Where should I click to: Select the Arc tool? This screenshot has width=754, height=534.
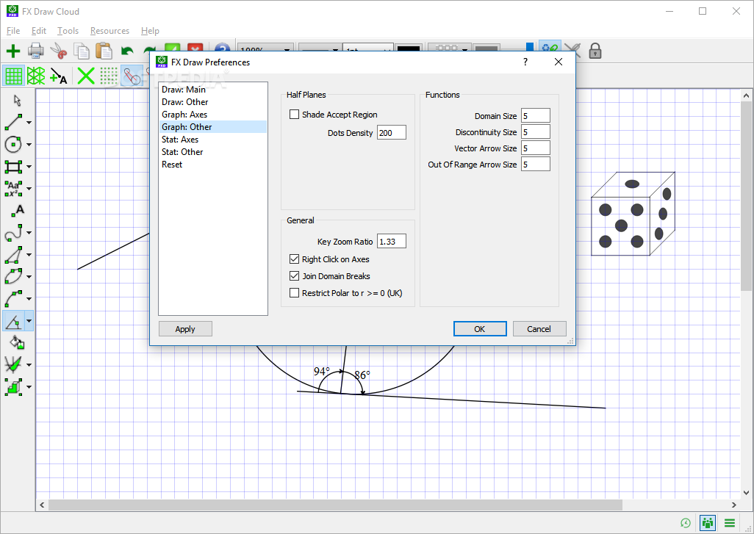tap(13, 298)
